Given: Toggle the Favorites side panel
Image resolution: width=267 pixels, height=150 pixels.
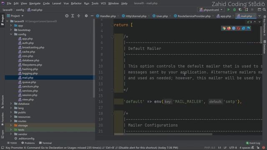Looking at the screenshot, I should [3, 119].
